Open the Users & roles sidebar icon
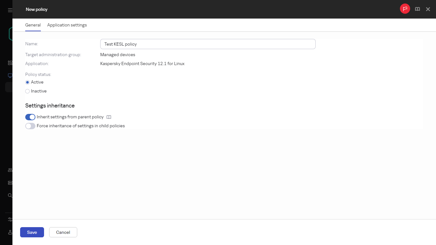 coord(10,170)
